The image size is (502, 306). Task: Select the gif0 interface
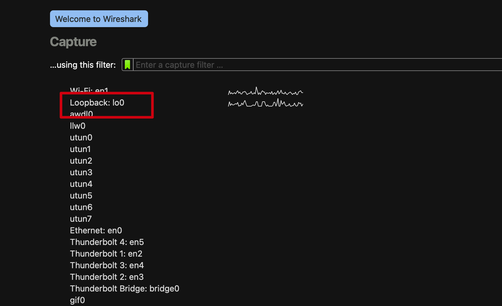(x=77, y=300)
